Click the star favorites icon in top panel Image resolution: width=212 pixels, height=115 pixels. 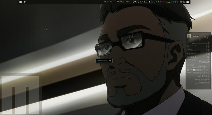[25, 2]
